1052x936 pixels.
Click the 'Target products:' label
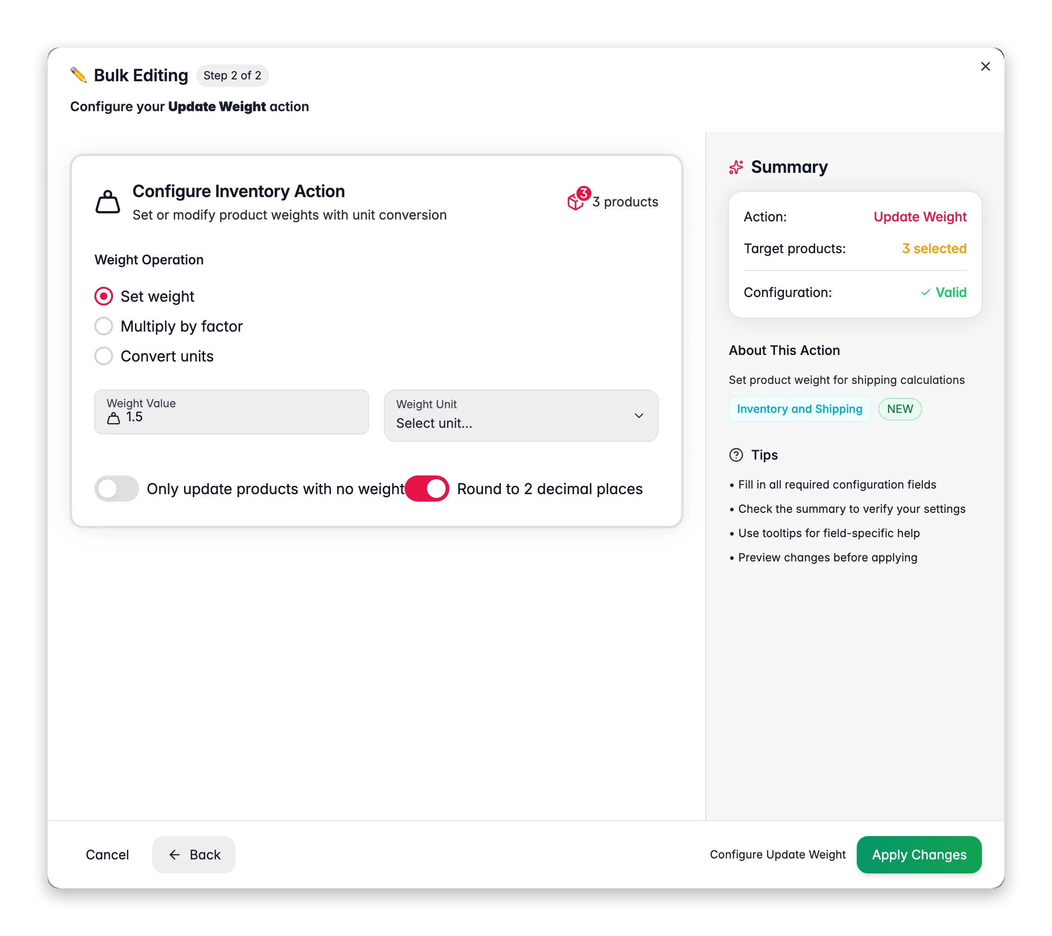pos(795,248)
